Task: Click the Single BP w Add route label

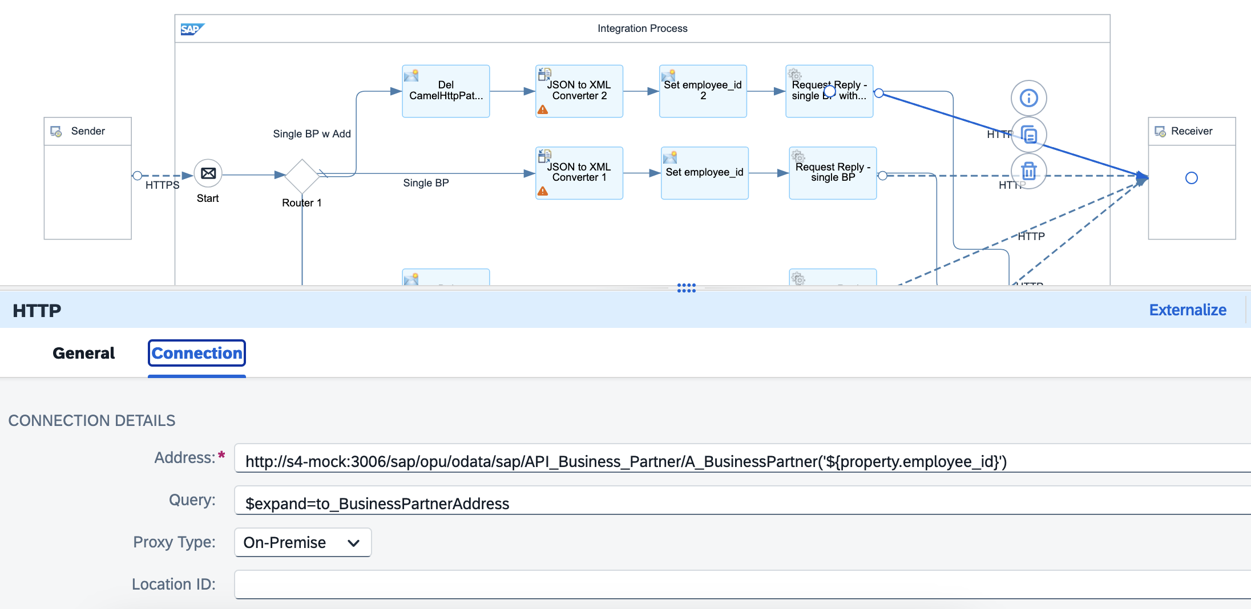Action: pos(312,134)
